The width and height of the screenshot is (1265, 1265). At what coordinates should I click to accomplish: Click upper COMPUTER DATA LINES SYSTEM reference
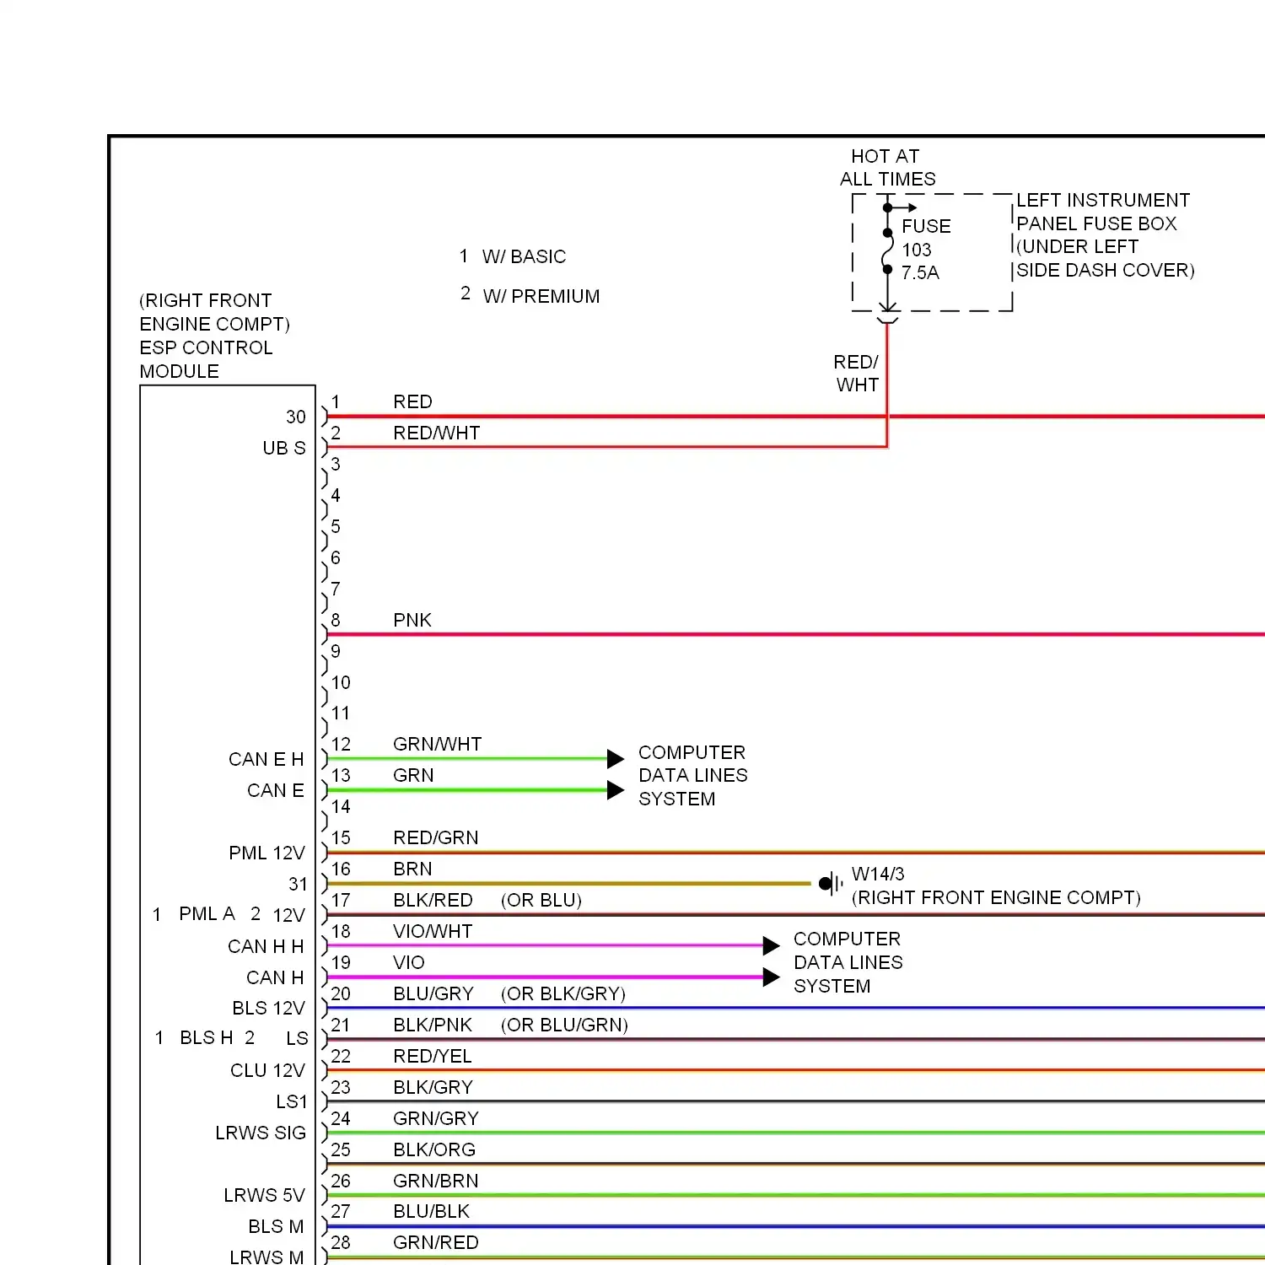tap(692, 775)
